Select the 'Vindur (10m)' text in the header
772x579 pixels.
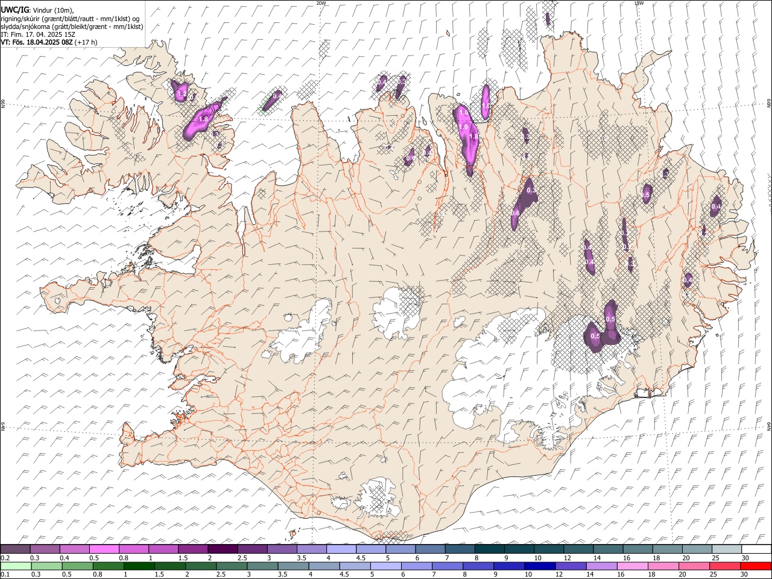tap(51, 10)
